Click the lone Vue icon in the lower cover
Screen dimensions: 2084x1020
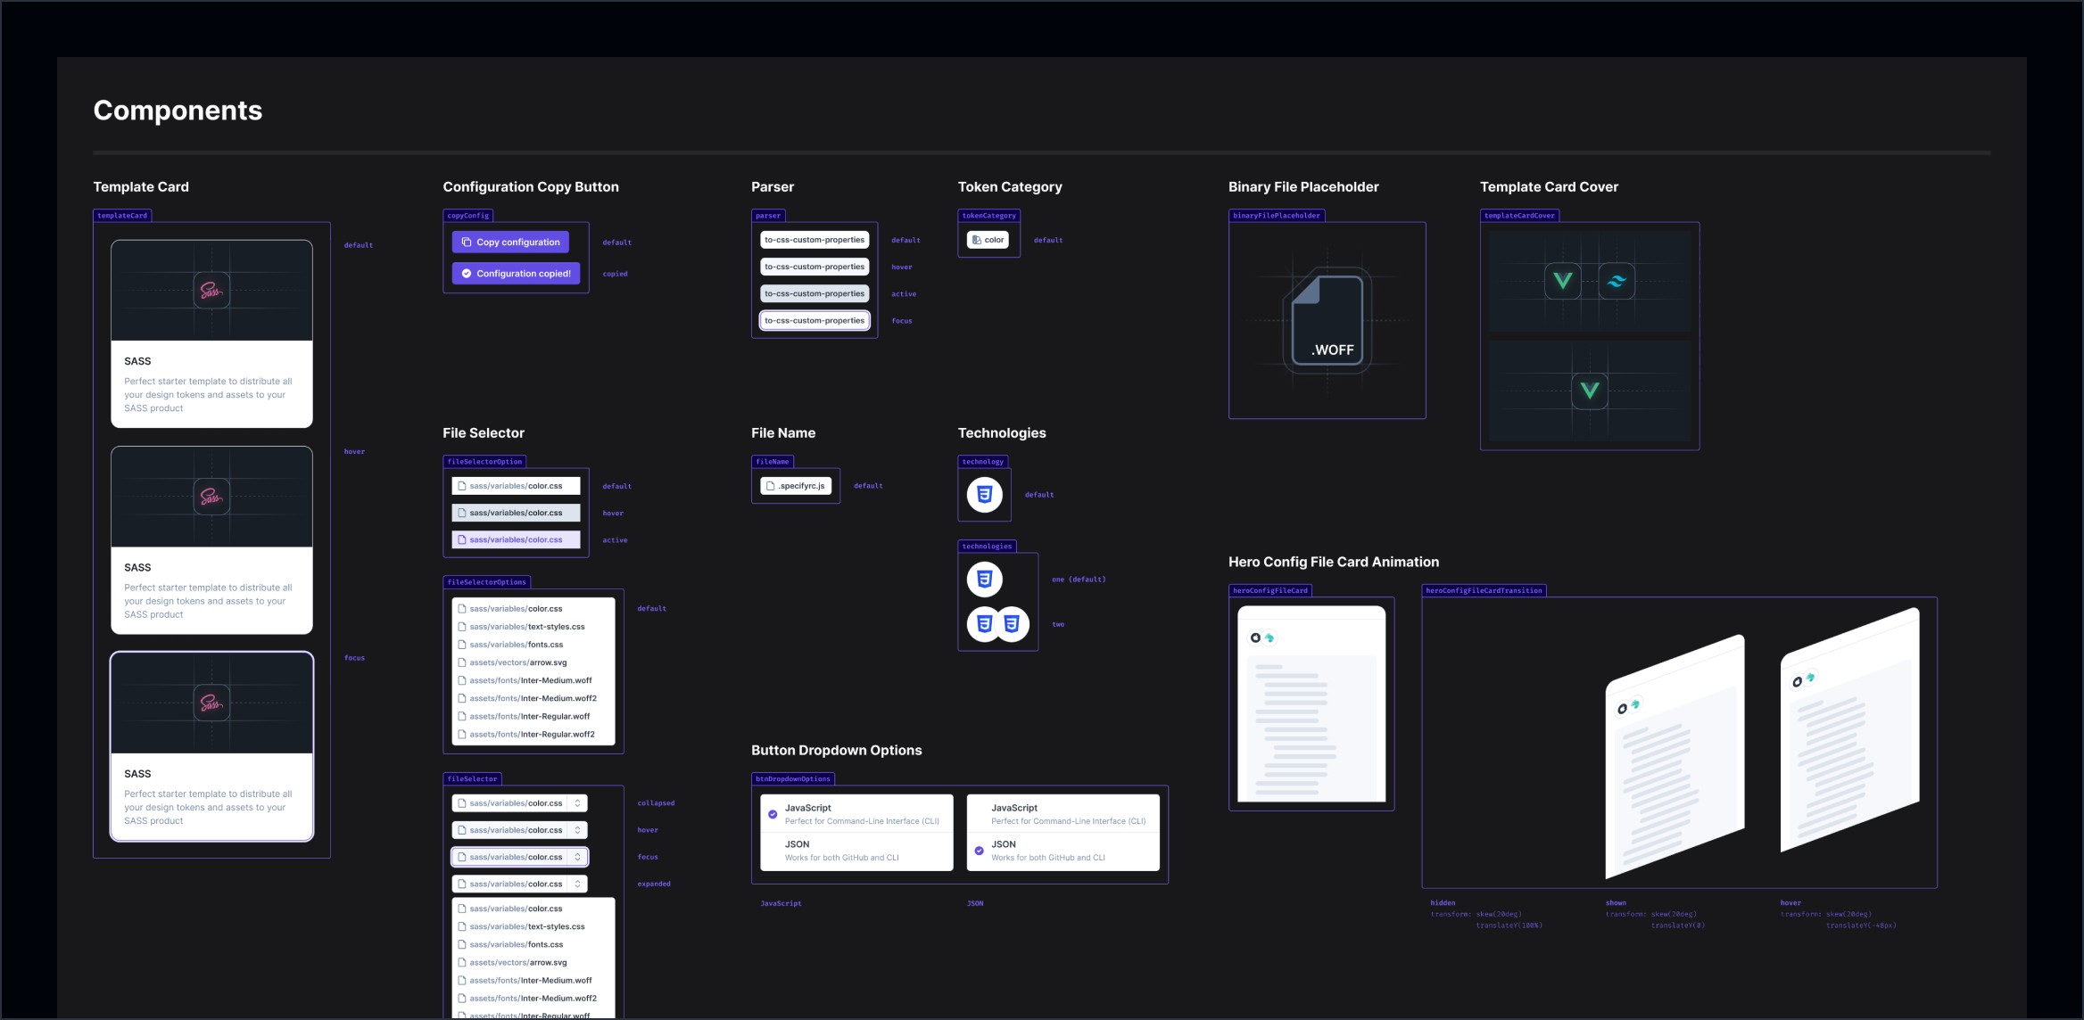tap(1589, 391)
